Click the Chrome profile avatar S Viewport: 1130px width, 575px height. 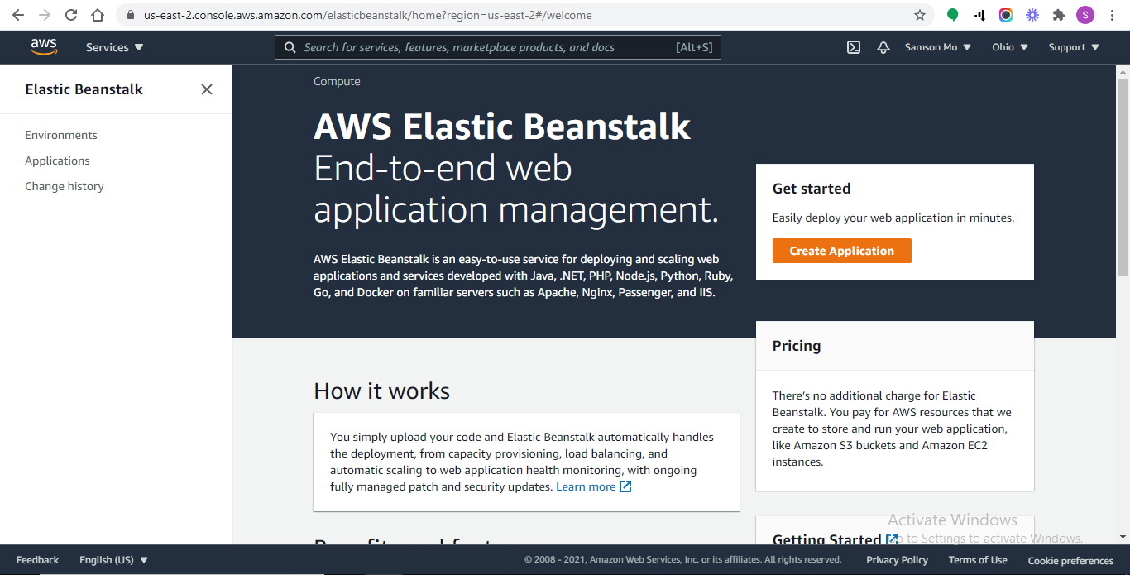click(1085, 15)
